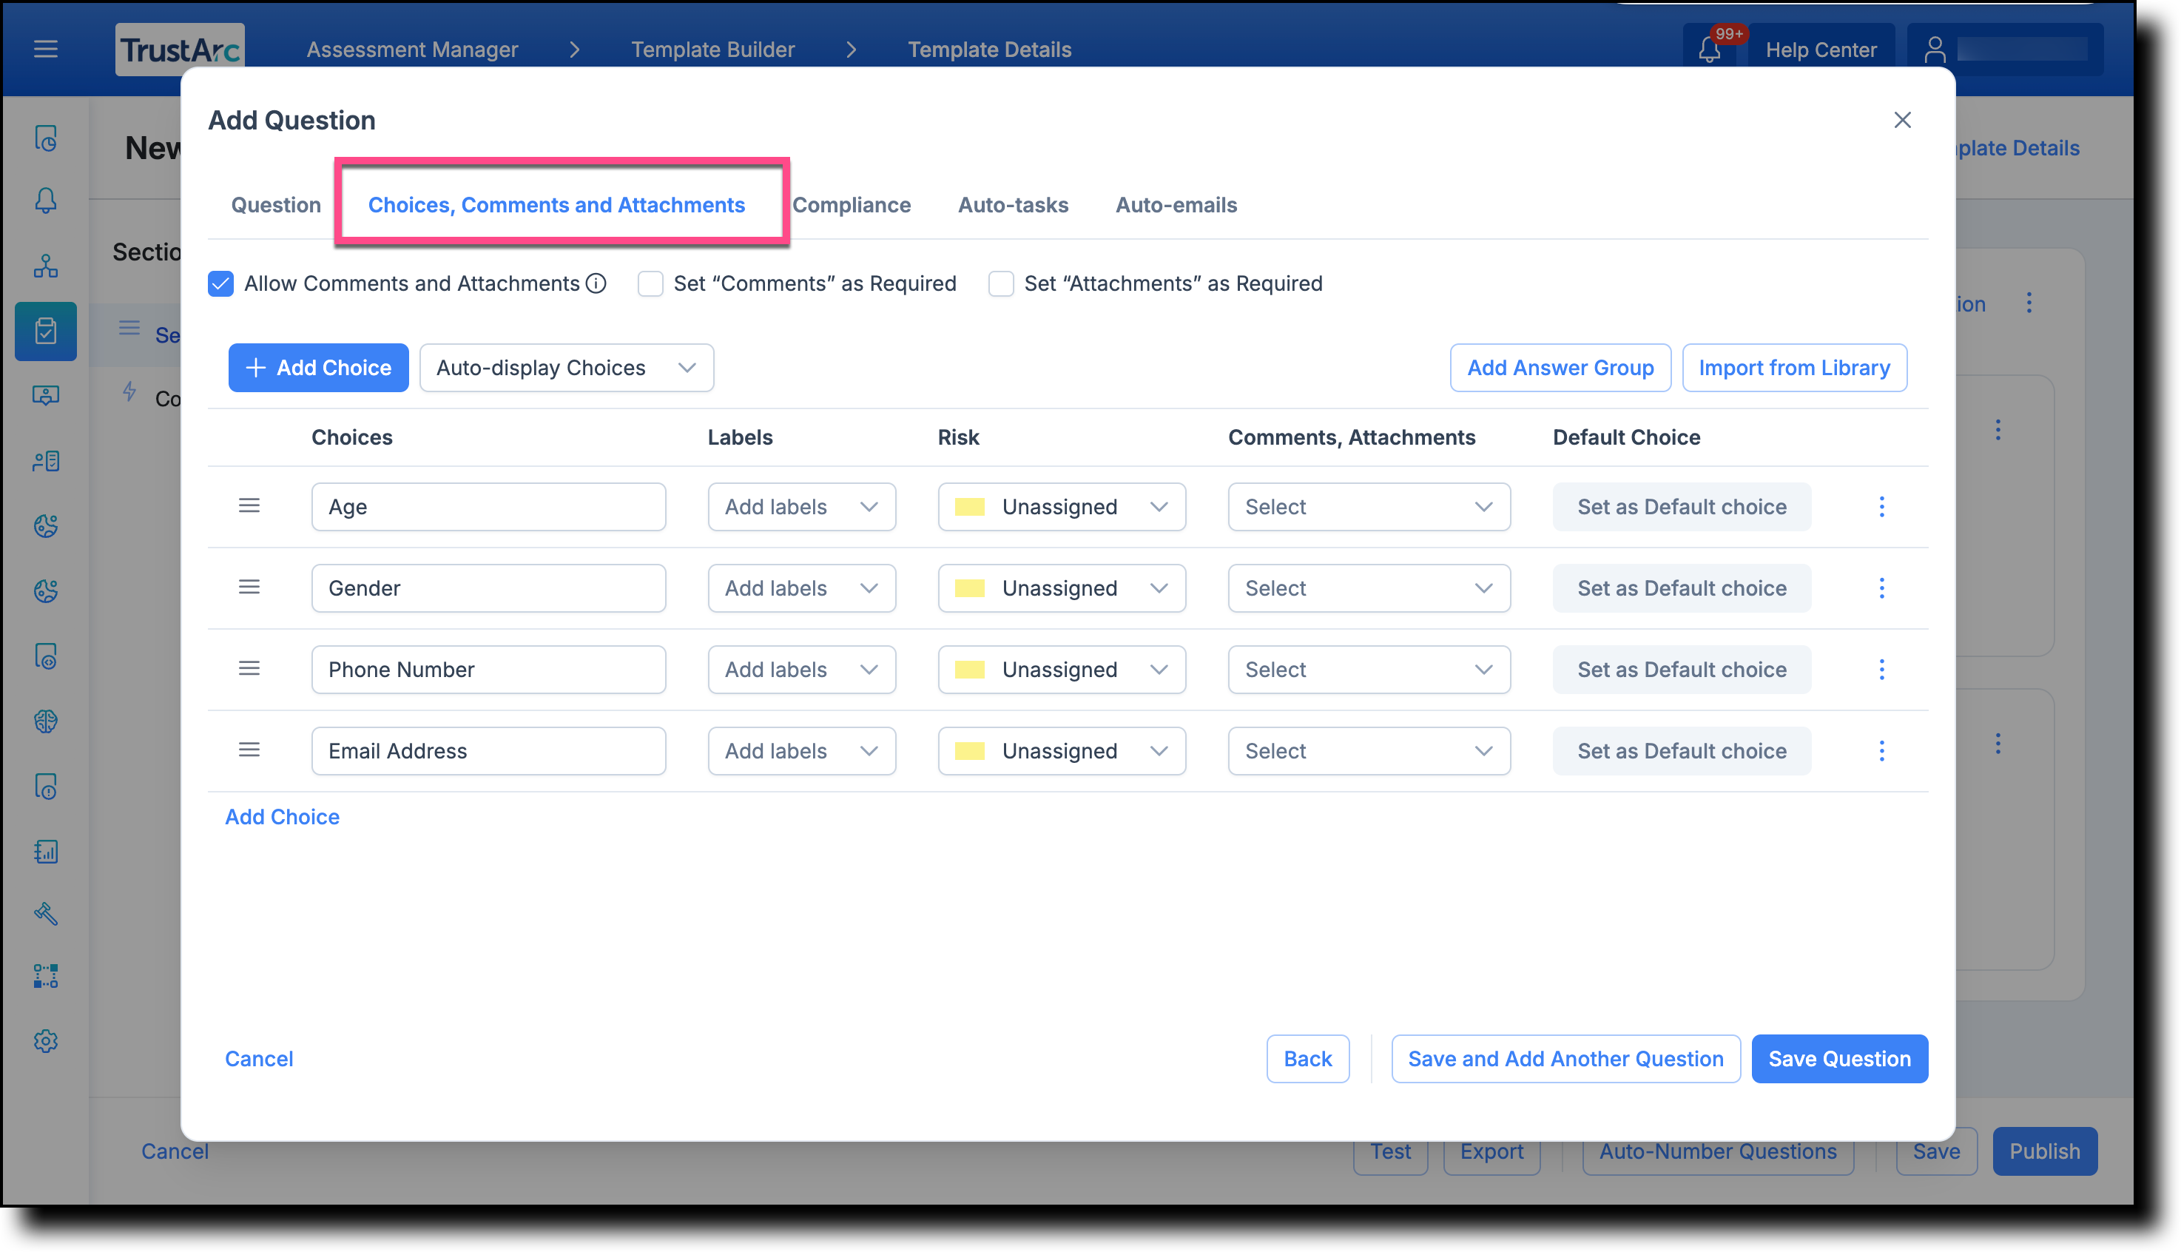Go to Assessment Manager breadcrumb

pyautogui.click(x=412, y=50)
